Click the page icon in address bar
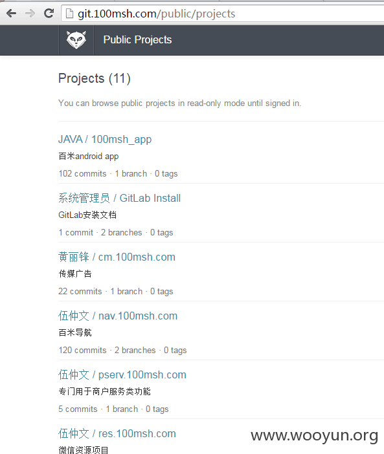The width and height of the screenshot is (384, 454). click(69, 14)
